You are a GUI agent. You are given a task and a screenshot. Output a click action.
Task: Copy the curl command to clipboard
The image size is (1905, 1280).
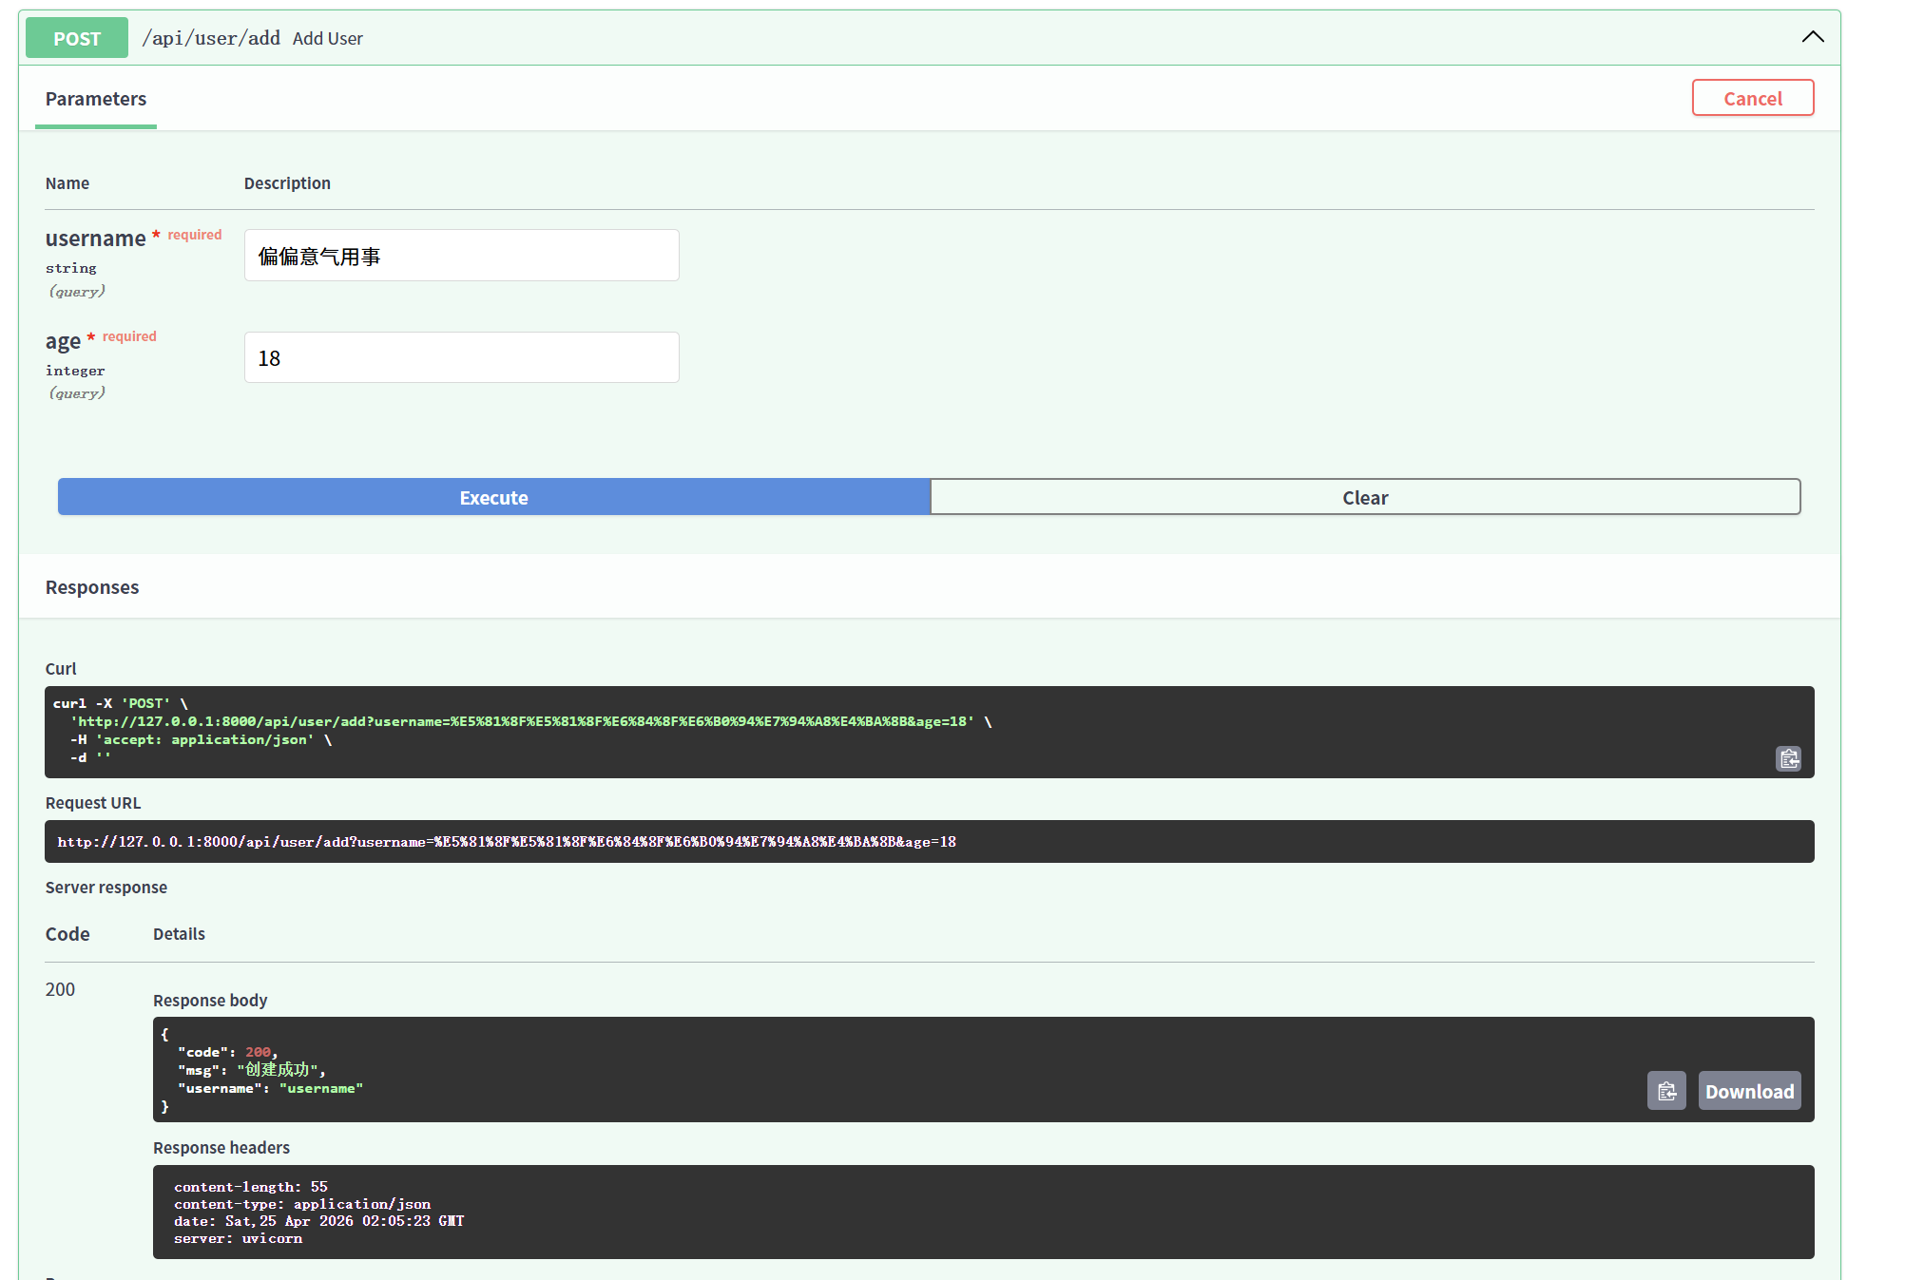coord(1788,758)
